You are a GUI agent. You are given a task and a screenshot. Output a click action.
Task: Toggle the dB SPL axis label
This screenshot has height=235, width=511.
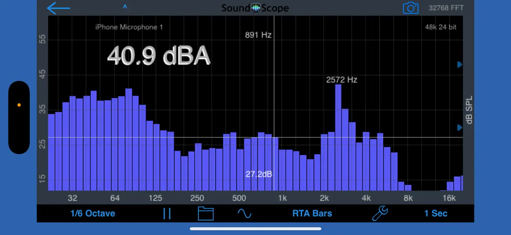pos(469,110)
